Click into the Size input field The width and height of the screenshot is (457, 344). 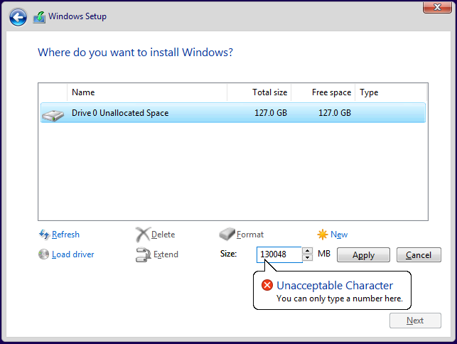point(279,254)
